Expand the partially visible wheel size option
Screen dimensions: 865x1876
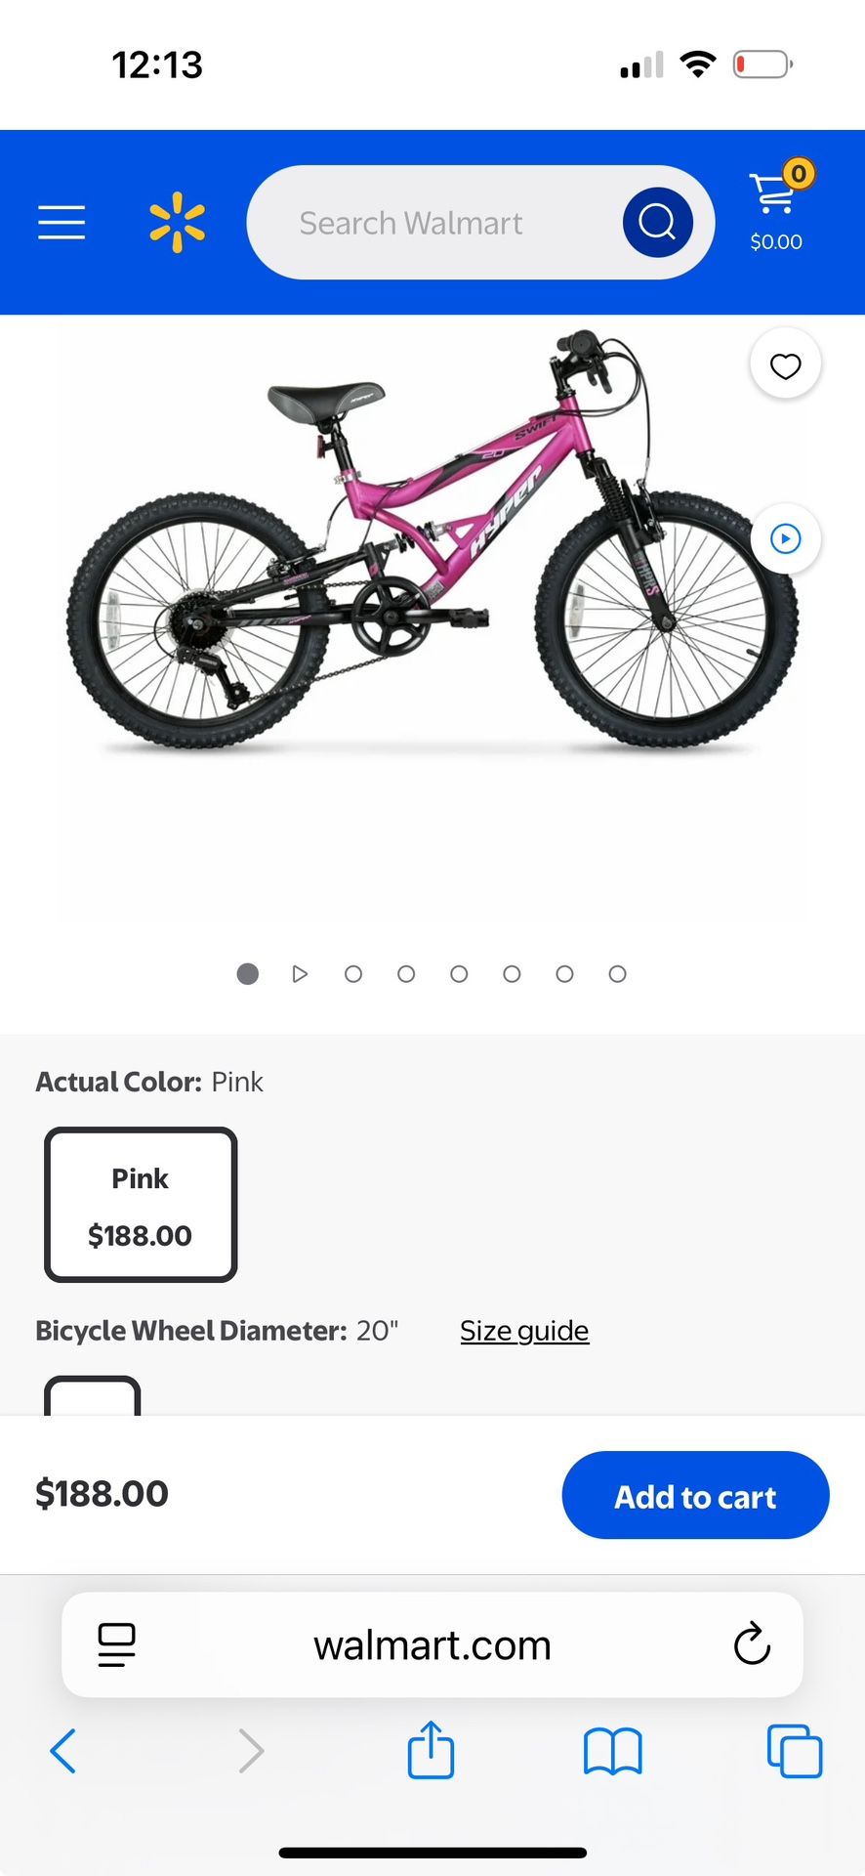pos(92,1399)
